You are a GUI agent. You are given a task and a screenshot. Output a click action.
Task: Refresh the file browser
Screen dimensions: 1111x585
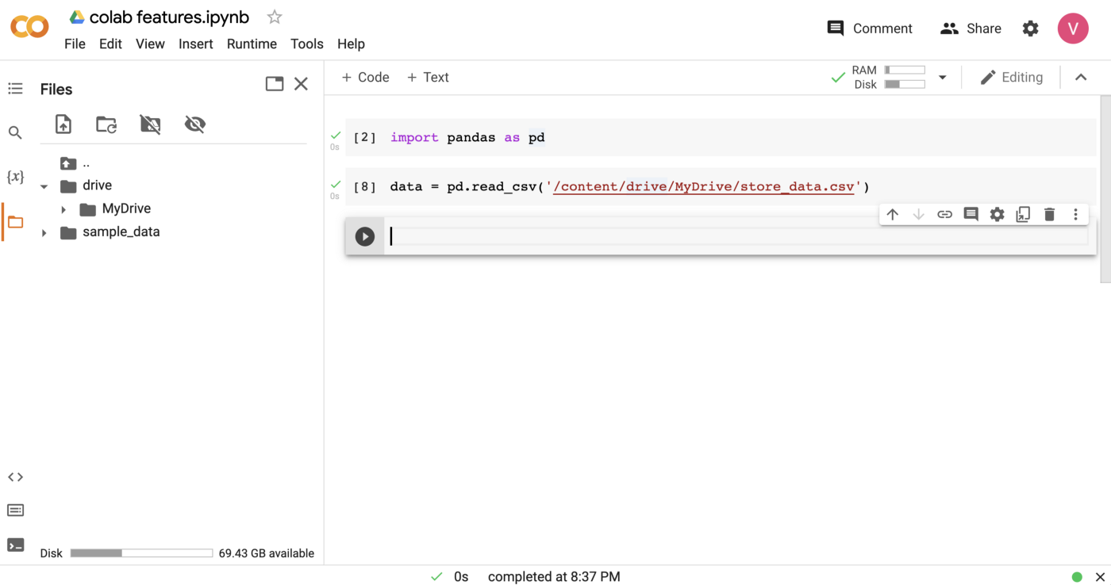[106, 124]
